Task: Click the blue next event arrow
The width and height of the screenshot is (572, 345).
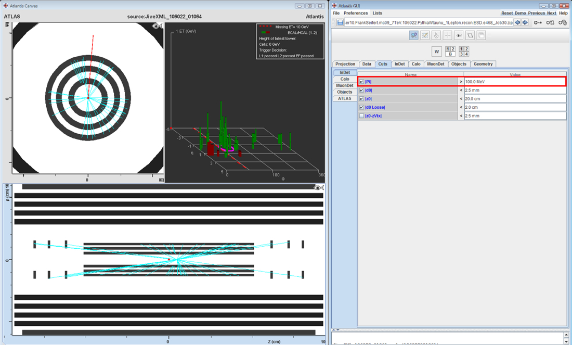Action: coord(525,22)
